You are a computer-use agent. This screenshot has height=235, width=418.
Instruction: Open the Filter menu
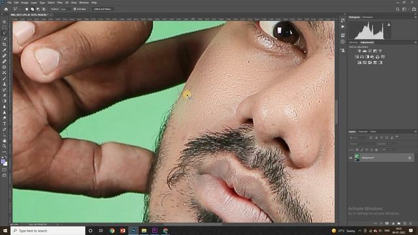coord(59,3)
